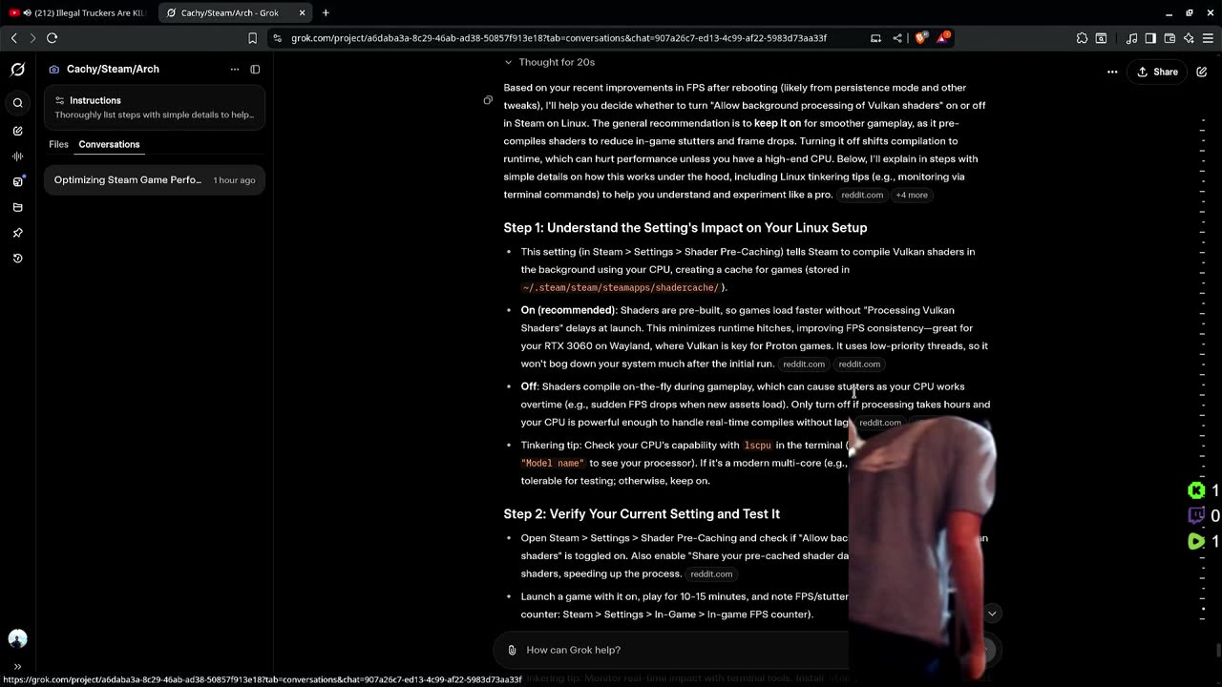The width and height of the screenshot is (1222, 687).
Task: Click the 'lscpu' inline code
Action: (x=757, y=446)
